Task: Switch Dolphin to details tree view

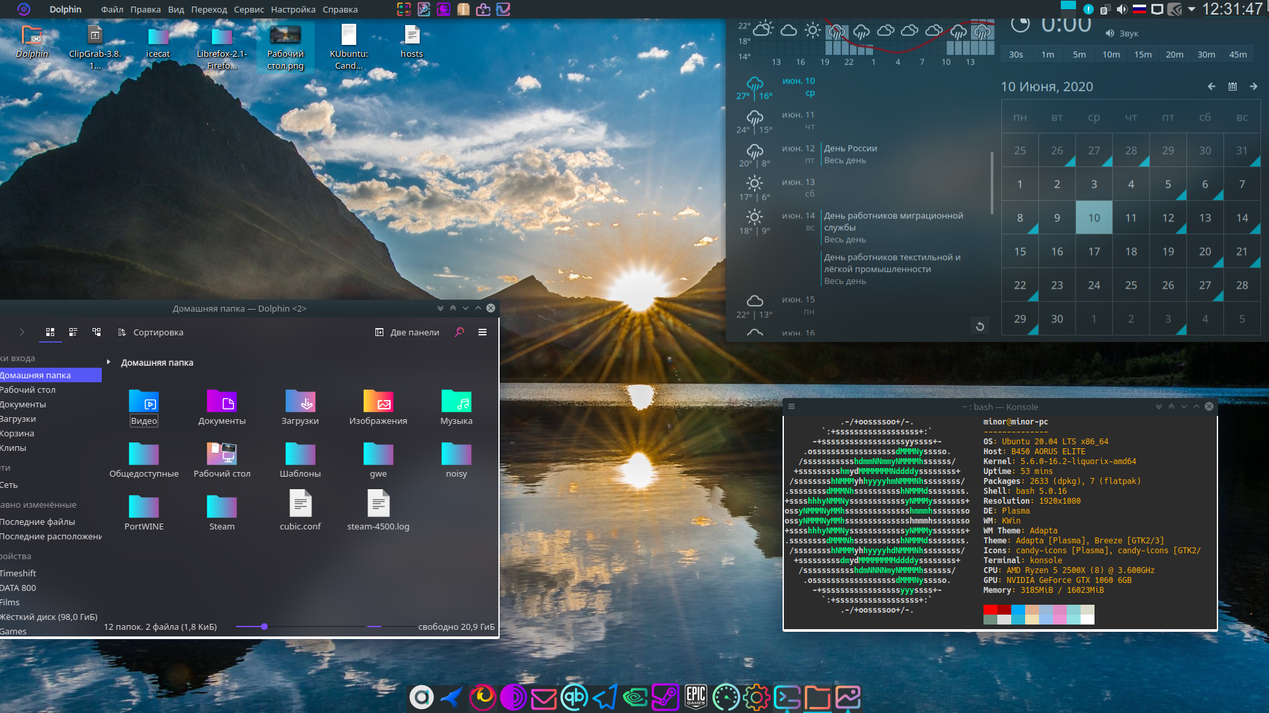Action: 96,332
